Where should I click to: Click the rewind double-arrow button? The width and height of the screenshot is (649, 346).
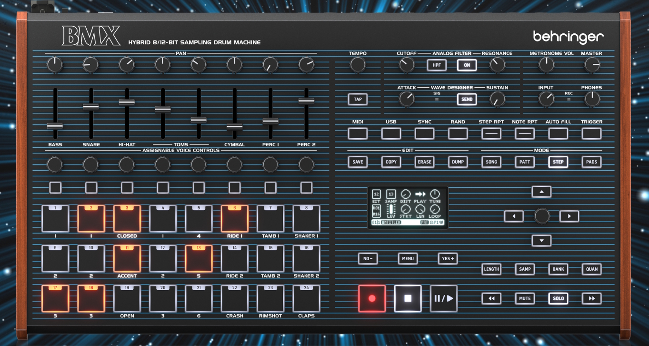(491, 299)
